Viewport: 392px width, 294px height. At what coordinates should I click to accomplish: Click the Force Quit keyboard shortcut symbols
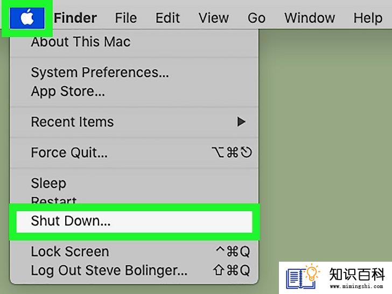click(x=232, y=152)
